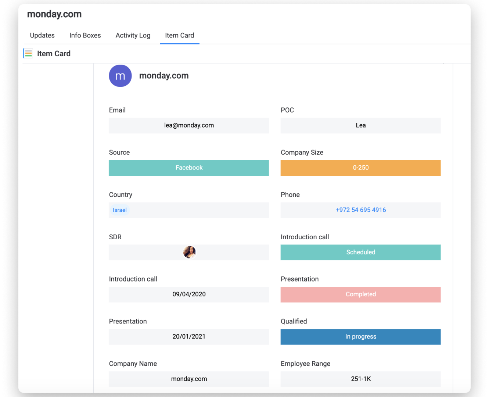Pick the Presentation date 20/01/2021
Image resolution: width=489 pixels, height=397 pixels.
point(189,337)
